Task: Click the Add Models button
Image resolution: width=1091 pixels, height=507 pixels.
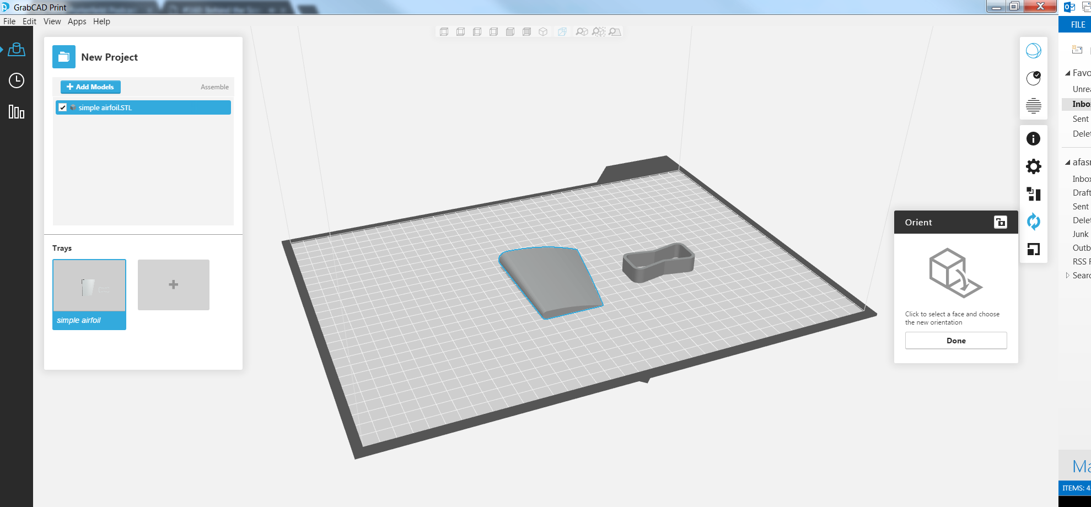Action: click(x=90, y=87)
